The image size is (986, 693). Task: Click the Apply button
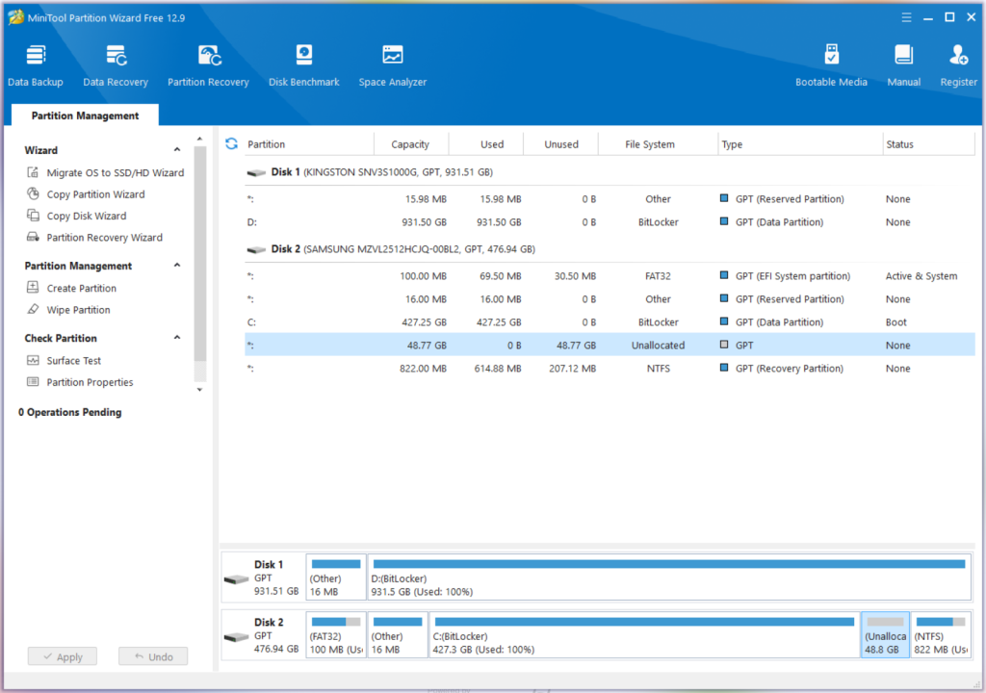63,656
